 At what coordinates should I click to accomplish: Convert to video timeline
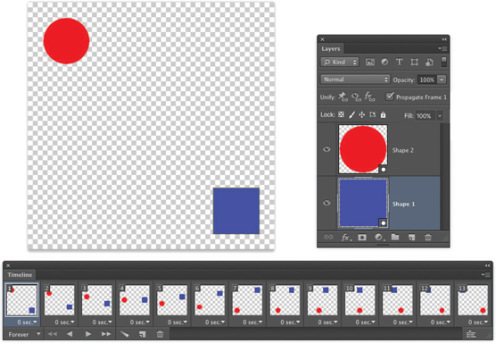click(x=471, y=334)
